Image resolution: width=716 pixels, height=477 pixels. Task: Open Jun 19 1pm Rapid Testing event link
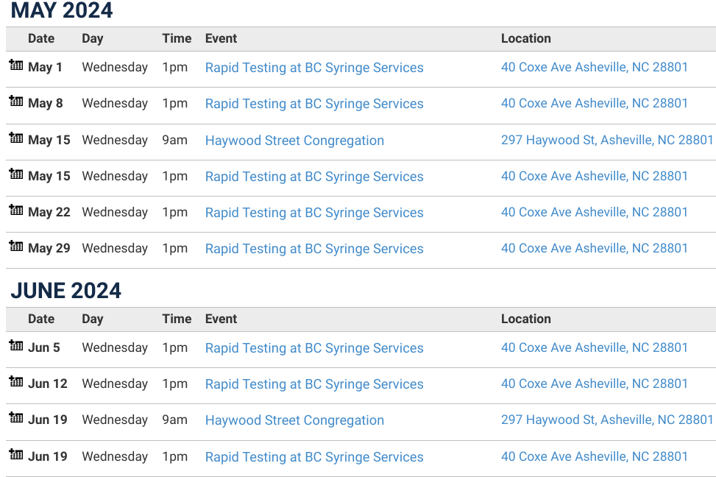[x=314, y=457]
